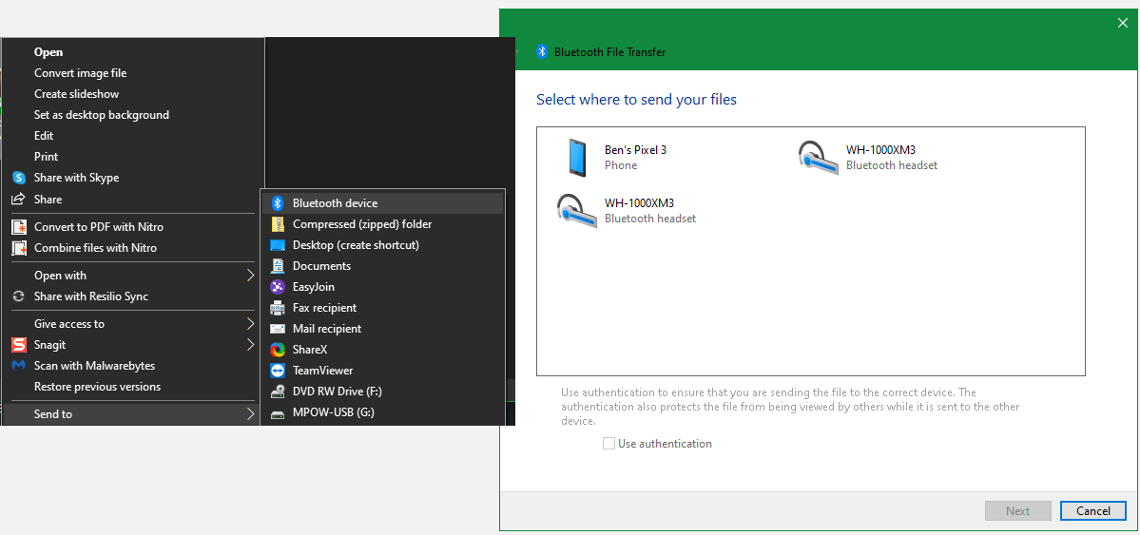Expand the Give access to submenu arrow
Screen dimensions: 1140x535
click(x=250, y=323)
